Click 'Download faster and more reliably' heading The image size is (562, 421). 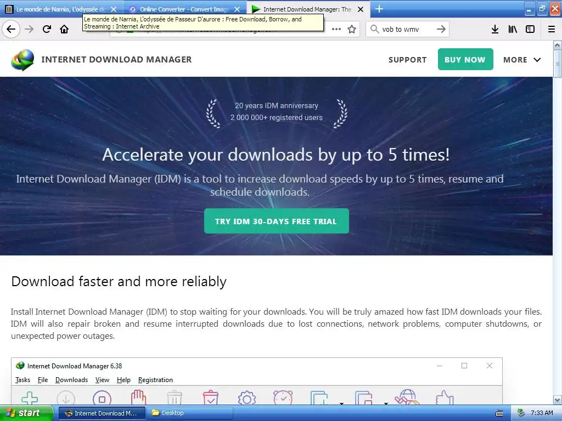[119, 281]
